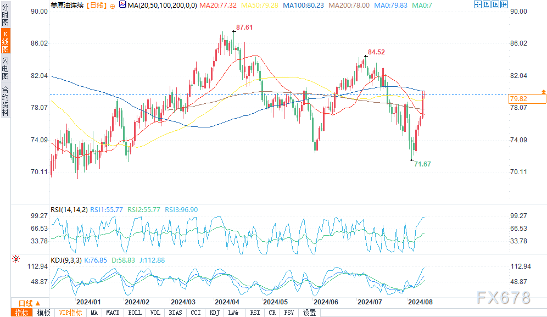Click the 2024/08 date axis label
Screen dimensions: 547x317
420,302
